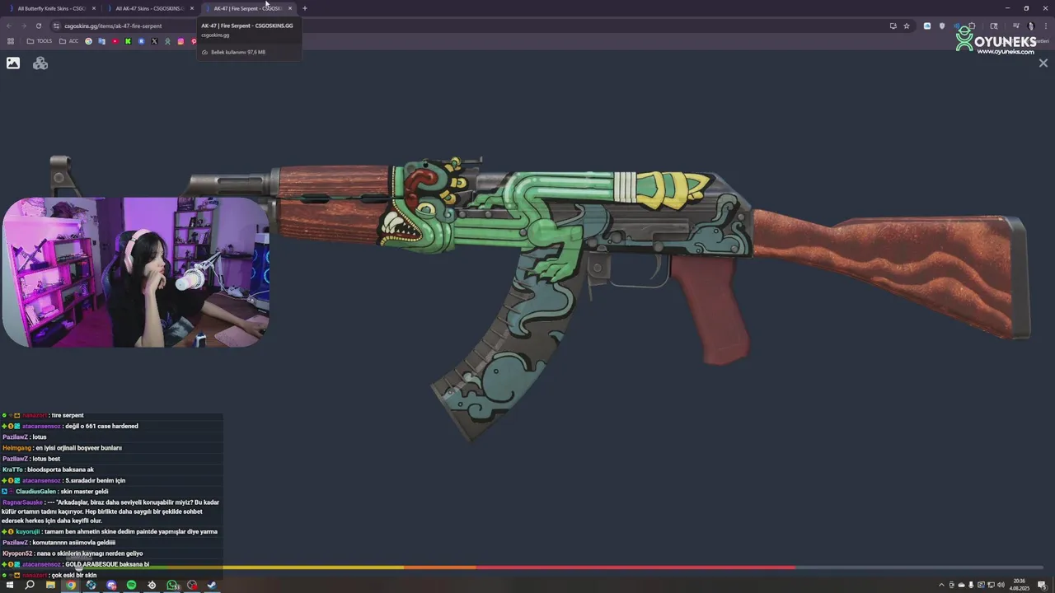Click chat message 'bloodsporta baksana ak'
The height and width of the screenshot is (593, 1055).
point(61,469)
